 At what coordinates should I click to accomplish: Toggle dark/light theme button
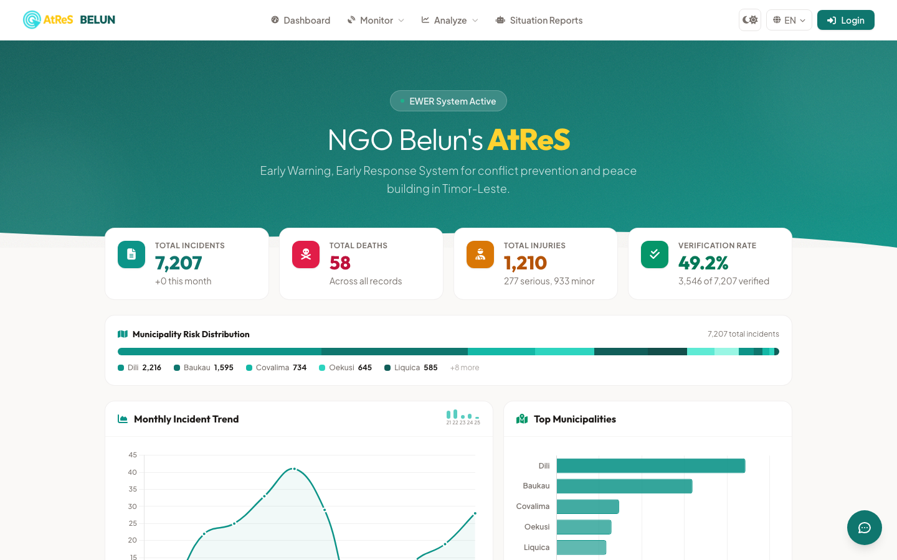(x=750, y=20)
